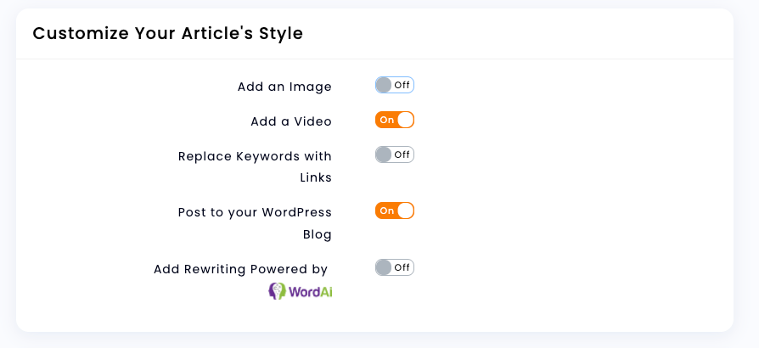This screenshot has width=759, height=348.
Task: Click the gray knob on Add an Image switch
Action: click(x=384, y=85)
